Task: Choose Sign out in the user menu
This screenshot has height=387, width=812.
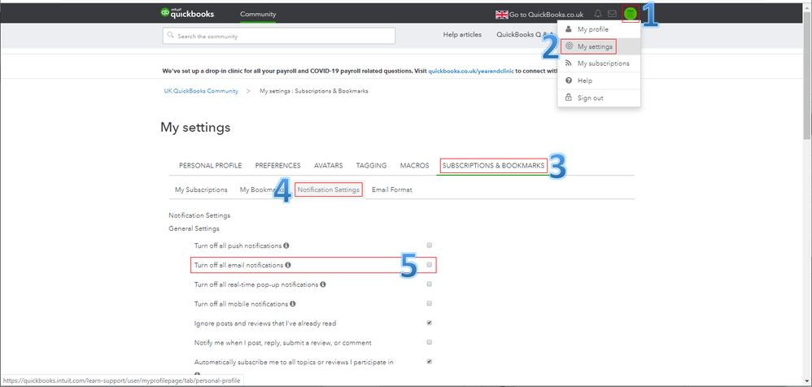Action: 599,98
